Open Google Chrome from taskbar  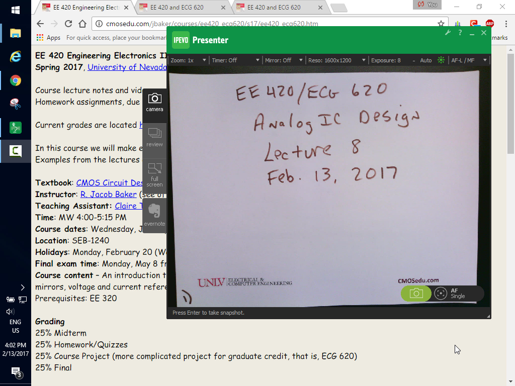tap(16, 80)
